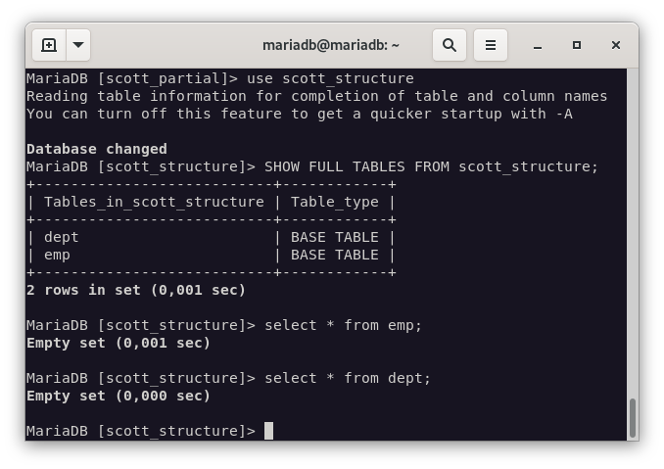
Task: Click the 'select * from dept;' command
Action: coord(347,378)
